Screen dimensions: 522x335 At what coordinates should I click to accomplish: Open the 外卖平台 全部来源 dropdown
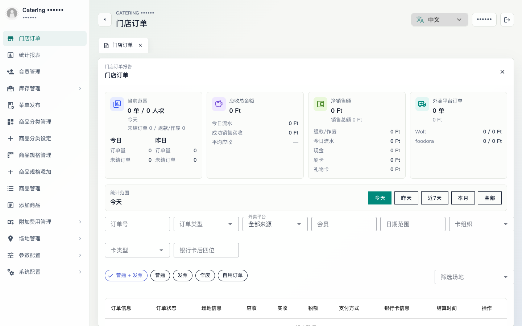(275, 224)
